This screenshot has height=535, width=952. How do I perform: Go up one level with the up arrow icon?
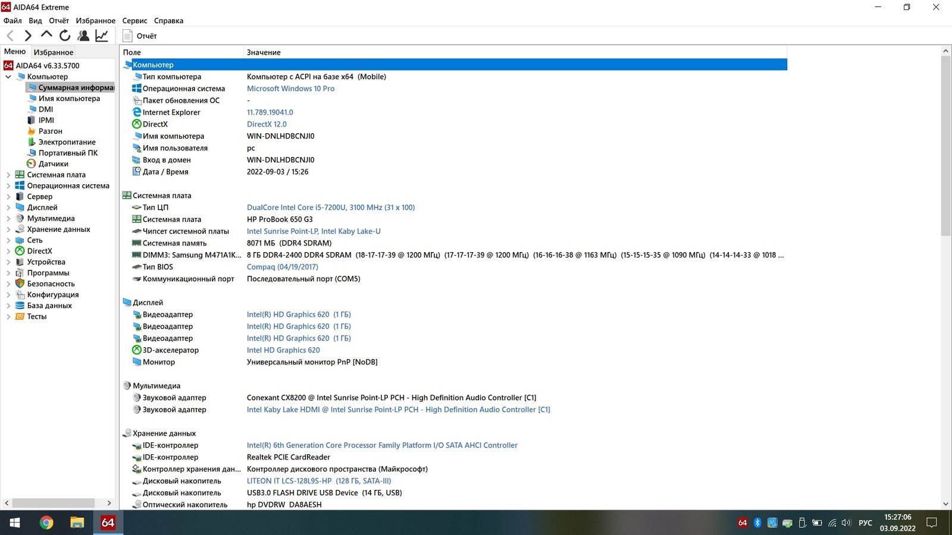click(x=46, y=34)
